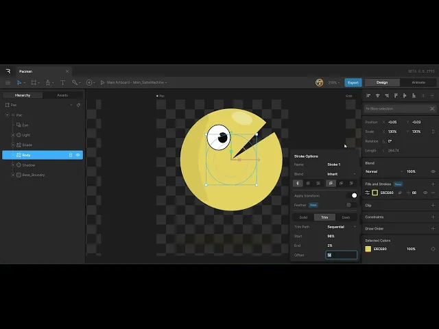This screenshot has width=439, height=329.
Task: Toggle the Body layer lock
Action: click(x=71, y=155)
